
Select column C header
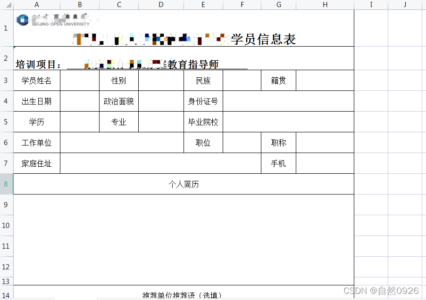(119, 5)
